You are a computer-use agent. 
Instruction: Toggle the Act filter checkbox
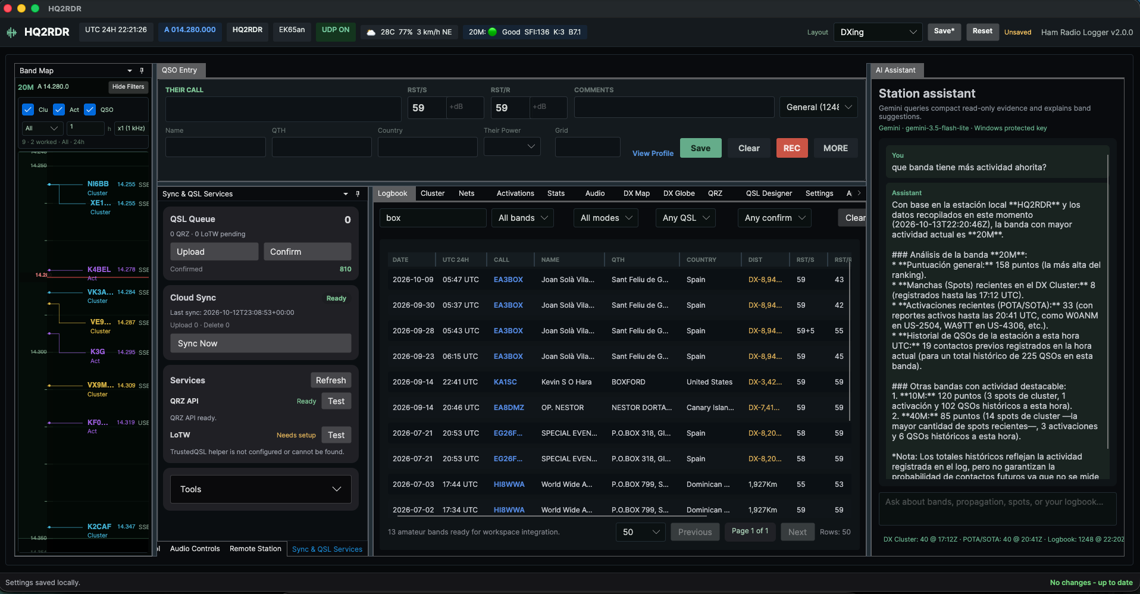click(59, 110)
